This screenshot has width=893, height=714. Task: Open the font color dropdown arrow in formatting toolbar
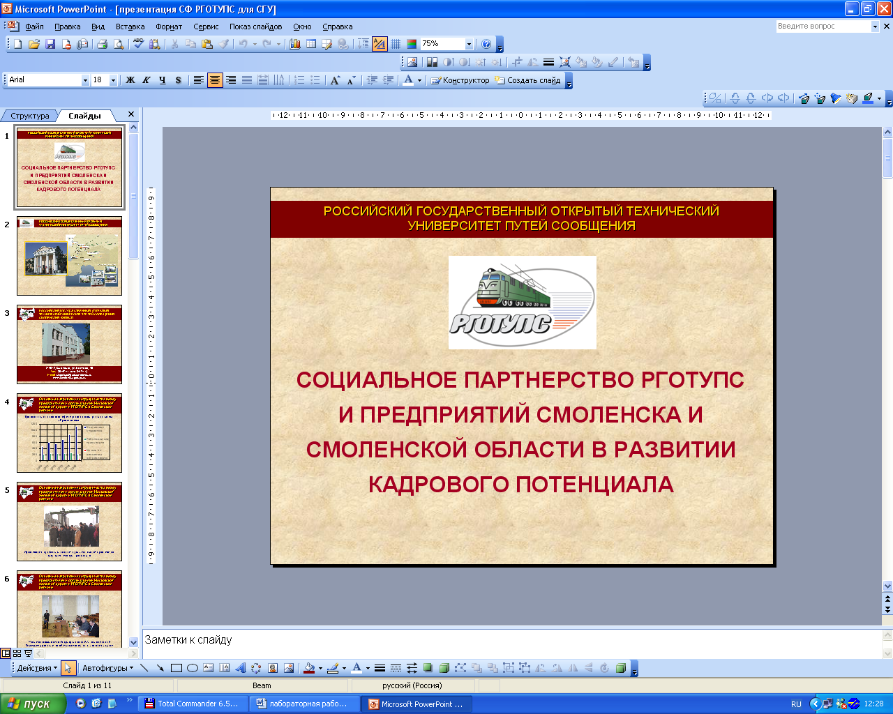tap(419, 80)
